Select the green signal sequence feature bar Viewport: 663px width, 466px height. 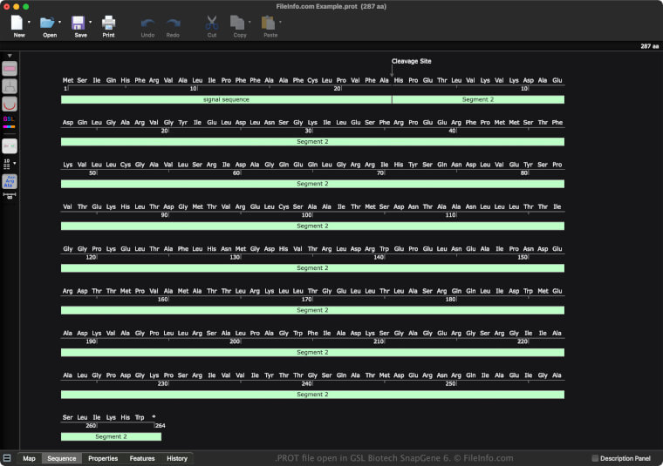click(x=225, y=99)
